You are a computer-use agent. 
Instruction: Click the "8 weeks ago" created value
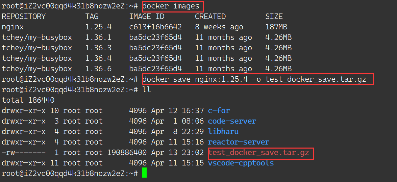click(x=219, y=27)
